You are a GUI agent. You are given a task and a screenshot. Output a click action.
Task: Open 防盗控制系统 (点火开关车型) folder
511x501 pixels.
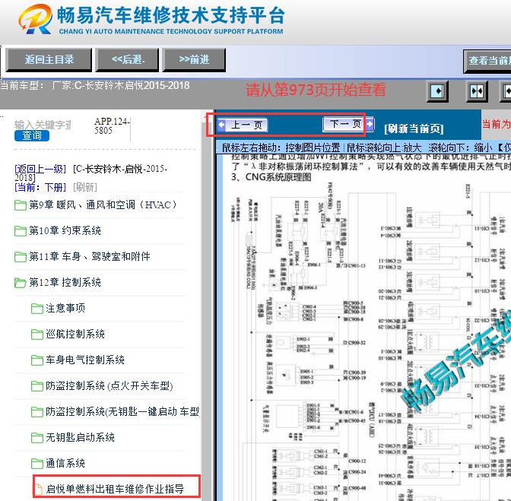click(x=109, y=385)
